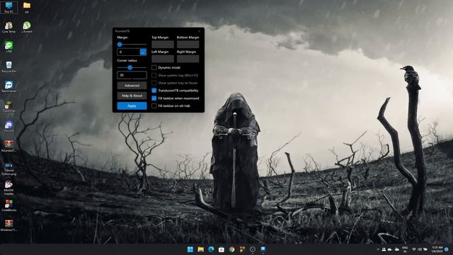The width and height of the screenshot is (453, 255).
Task: Switch to RoundedTB in the taskbar
Action: tap(263, 249)
